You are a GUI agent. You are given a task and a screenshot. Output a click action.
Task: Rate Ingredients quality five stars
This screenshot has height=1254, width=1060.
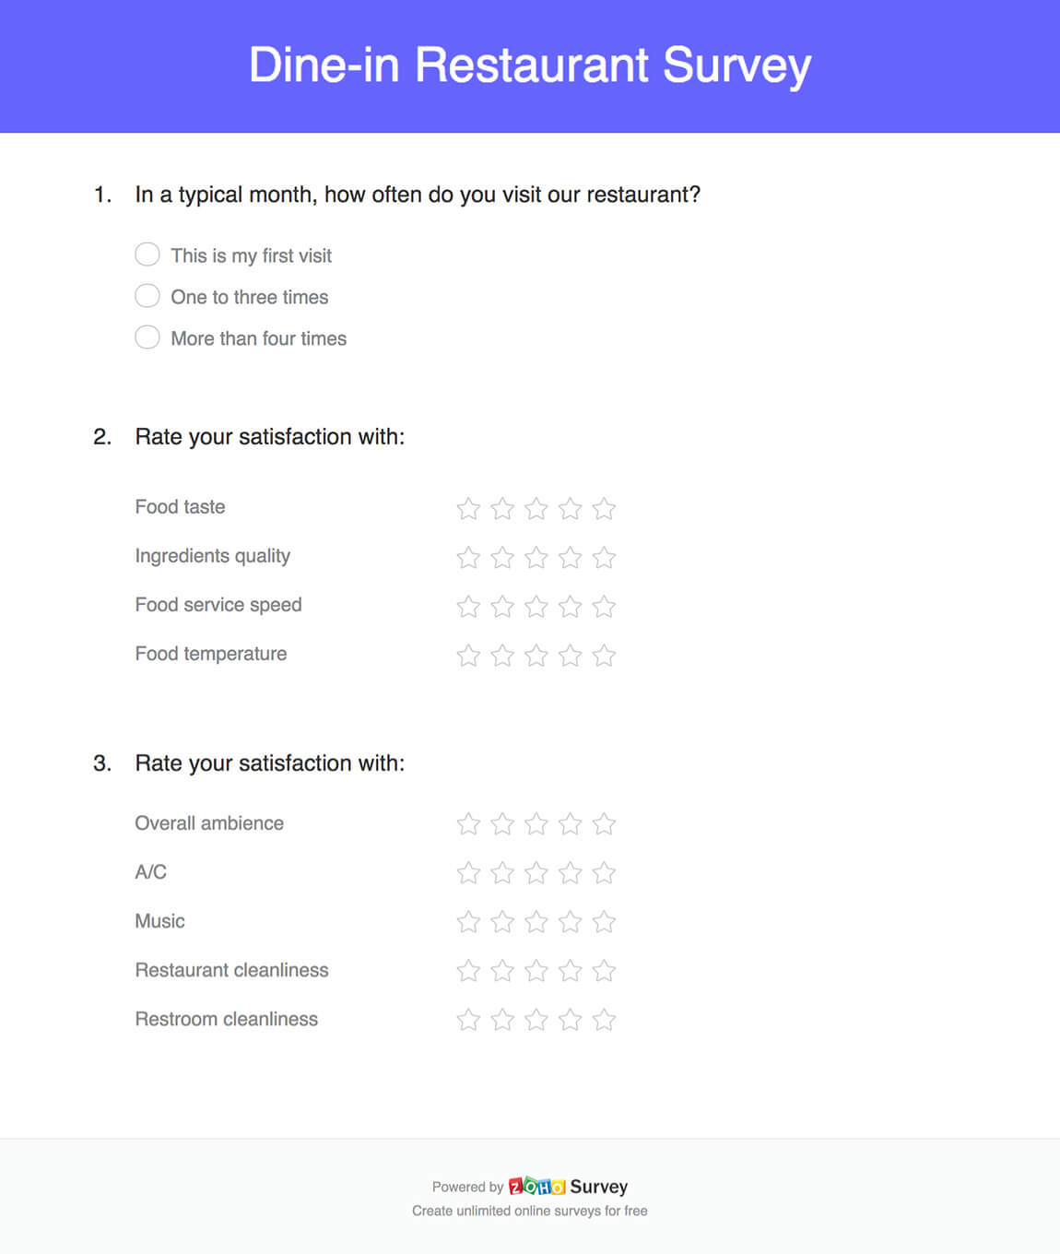coord(604,557)
